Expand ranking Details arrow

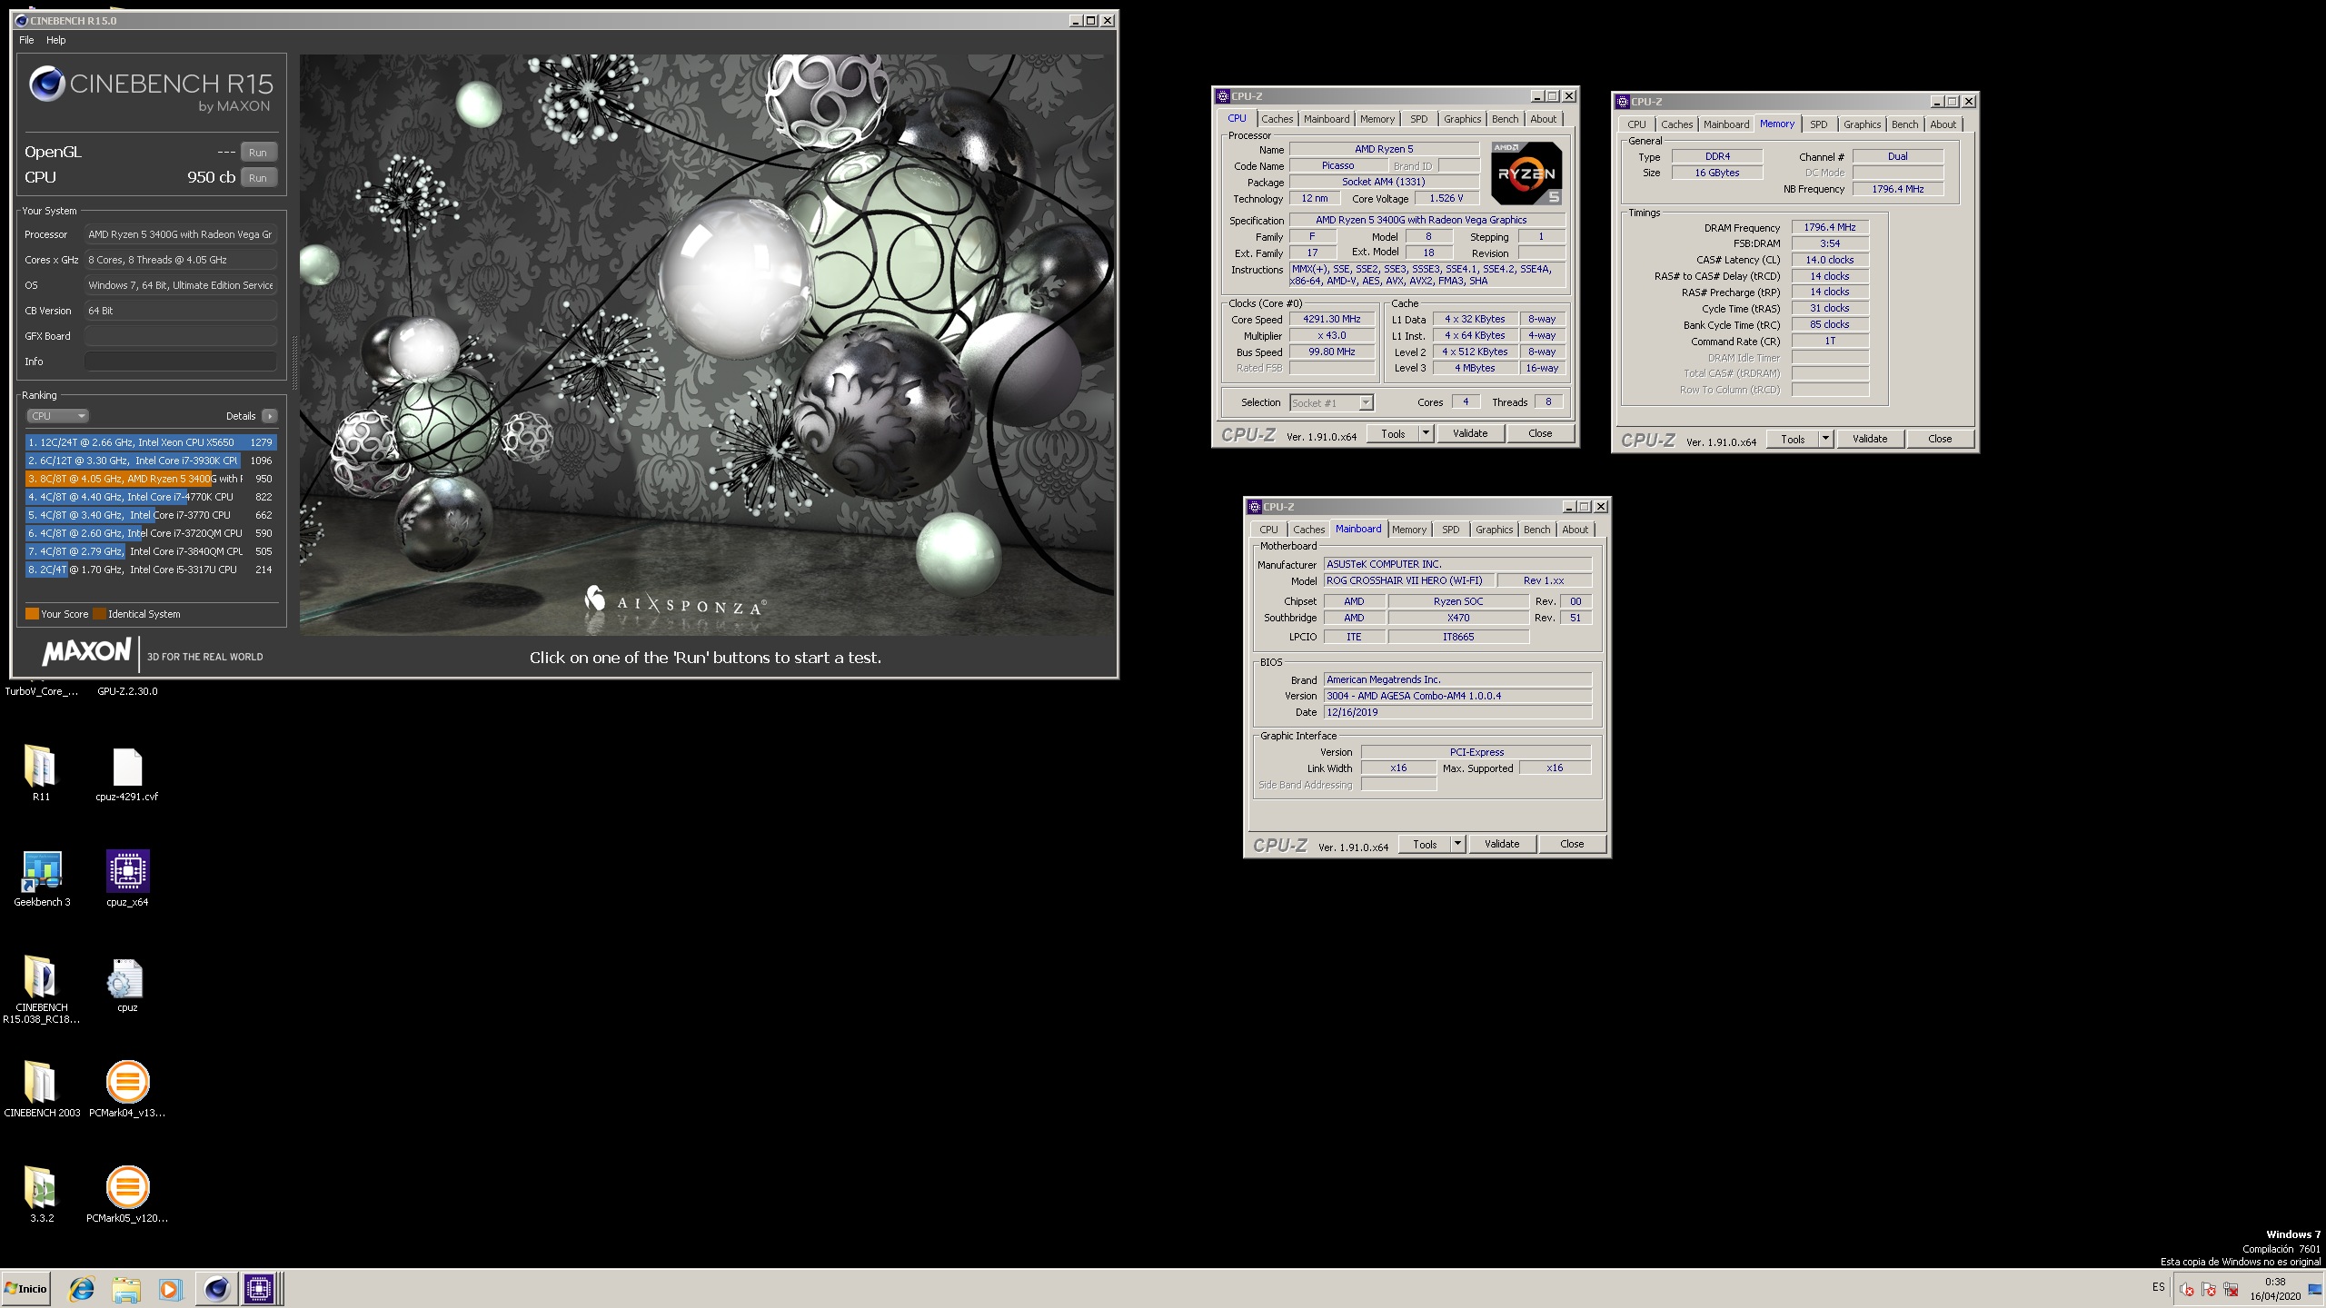pyautogui.click(x=269, y=416)
